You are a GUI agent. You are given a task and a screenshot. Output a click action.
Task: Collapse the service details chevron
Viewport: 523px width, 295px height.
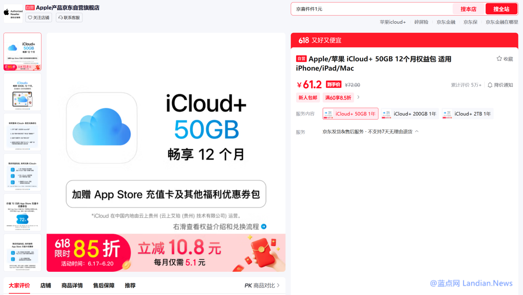pyautogui.click(x=417, y=131)
